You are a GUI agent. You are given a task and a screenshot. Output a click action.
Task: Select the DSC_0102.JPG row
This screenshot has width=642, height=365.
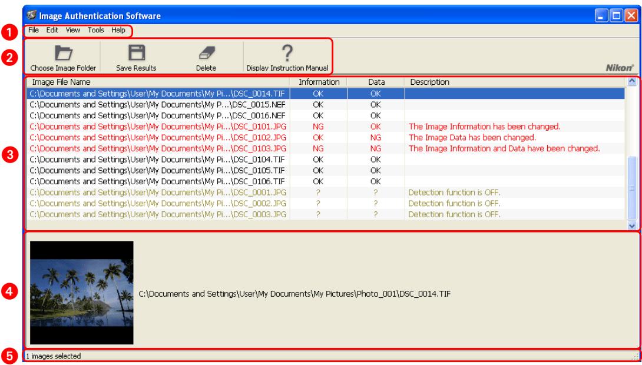(x=326, y=138)
